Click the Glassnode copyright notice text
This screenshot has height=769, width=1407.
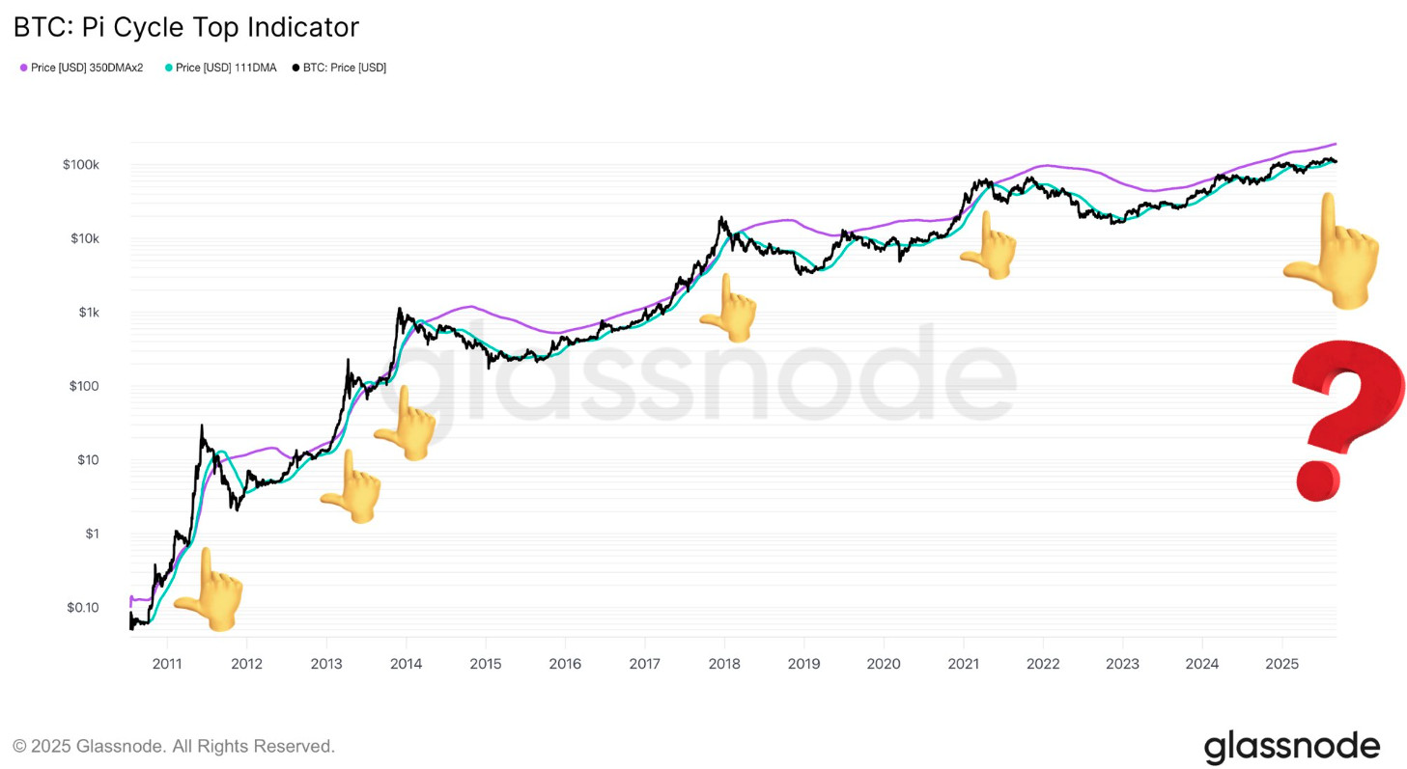tap(174, 746)
